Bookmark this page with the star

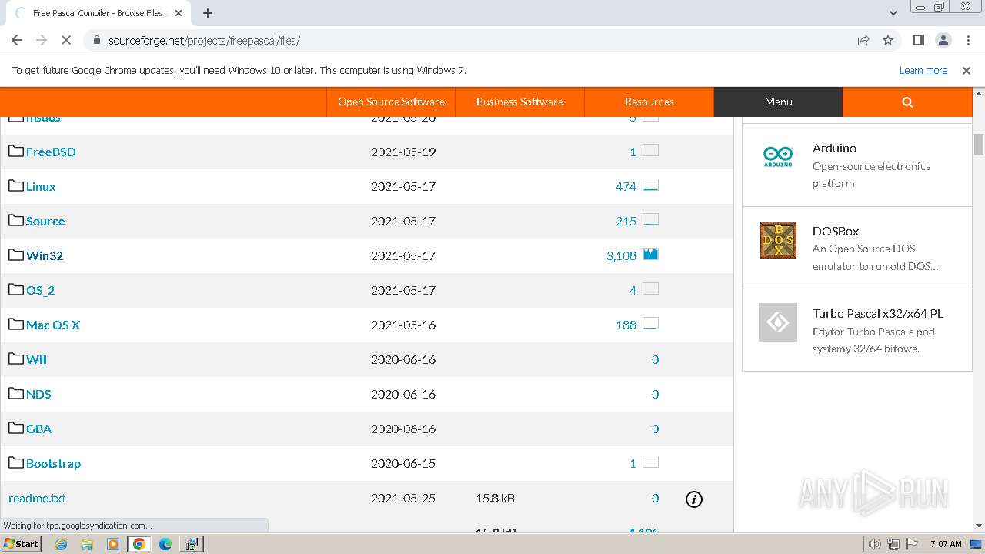pos(888,40)
